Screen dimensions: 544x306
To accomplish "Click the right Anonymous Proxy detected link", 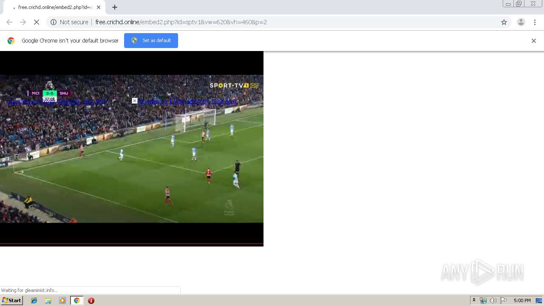I will [187, 101].
